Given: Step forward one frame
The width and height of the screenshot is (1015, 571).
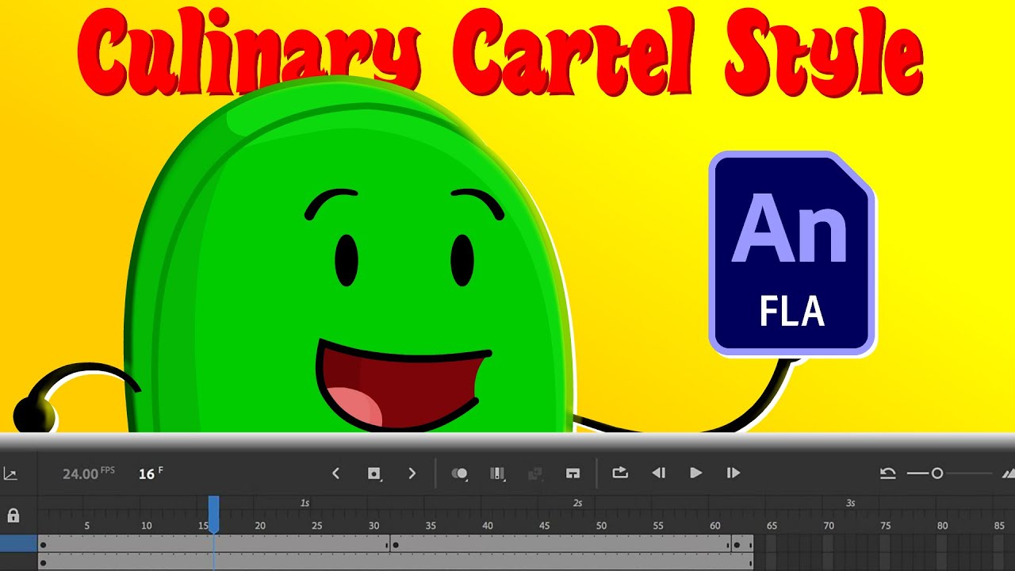Looking at the screenshot, I should 733,473.
